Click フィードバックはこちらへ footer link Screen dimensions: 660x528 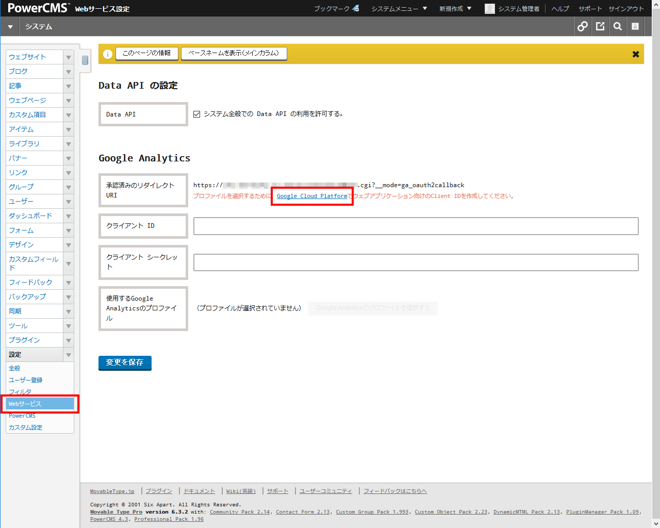pos(395,491)
